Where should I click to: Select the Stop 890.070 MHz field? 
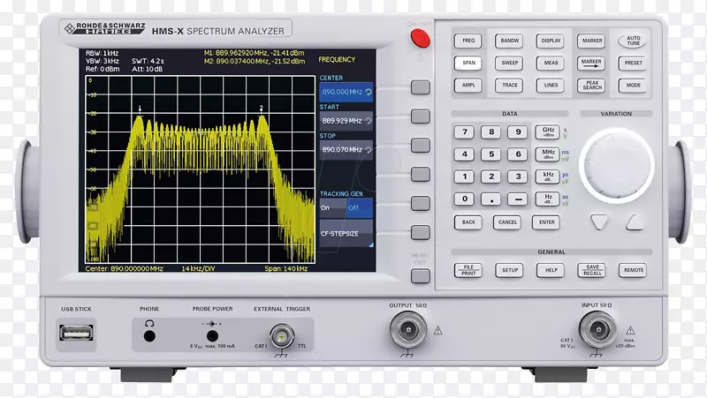(x=346, y=150)
